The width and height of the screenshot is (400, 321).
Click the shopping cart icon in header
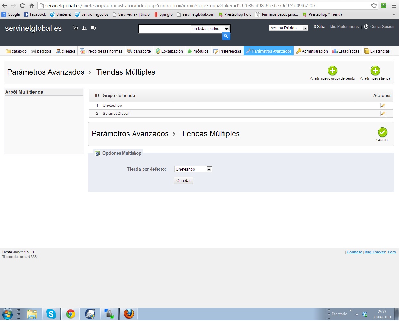click(x=75, y=28)
